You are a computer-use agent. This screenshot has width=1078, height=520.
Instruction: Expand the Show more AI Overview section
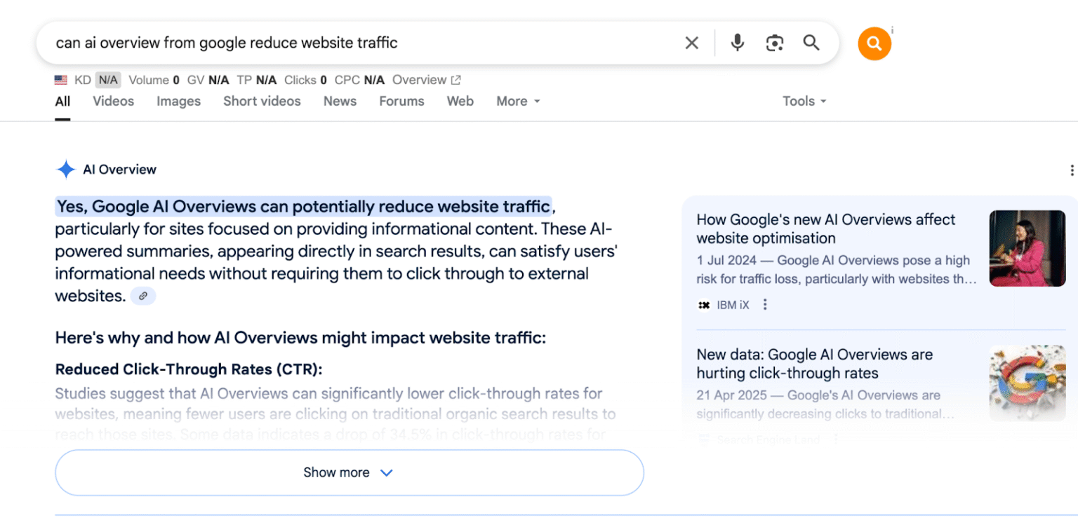(x=349, y=472)
